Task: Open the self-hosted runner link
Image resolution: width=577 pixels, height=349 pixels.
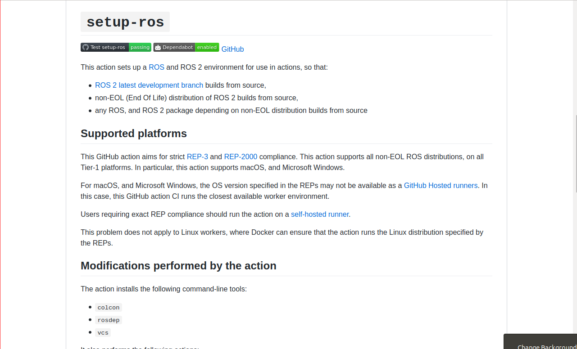Action: coord(320,214)
